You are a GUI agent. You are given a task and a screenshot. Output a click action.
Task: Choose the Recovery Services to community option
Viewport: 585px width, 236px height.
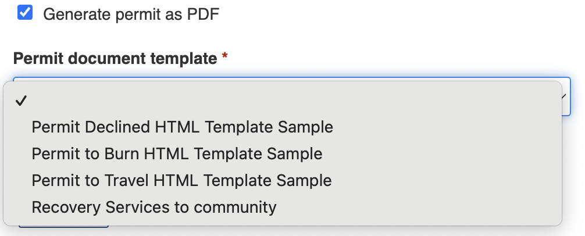click(x=154, y=207)
